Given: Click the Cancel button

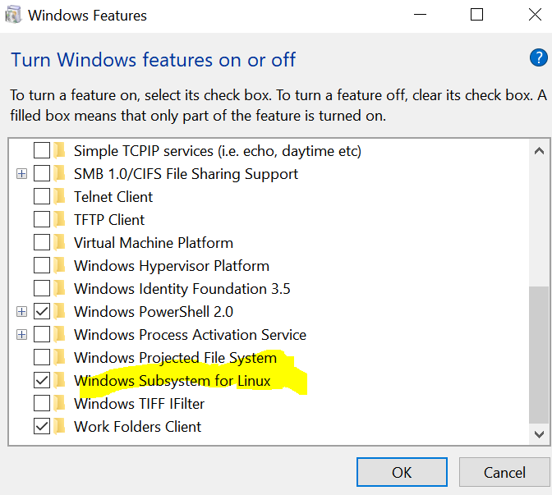Looking at the screenshot, I should pyautogui.click(x=504, y=472).
